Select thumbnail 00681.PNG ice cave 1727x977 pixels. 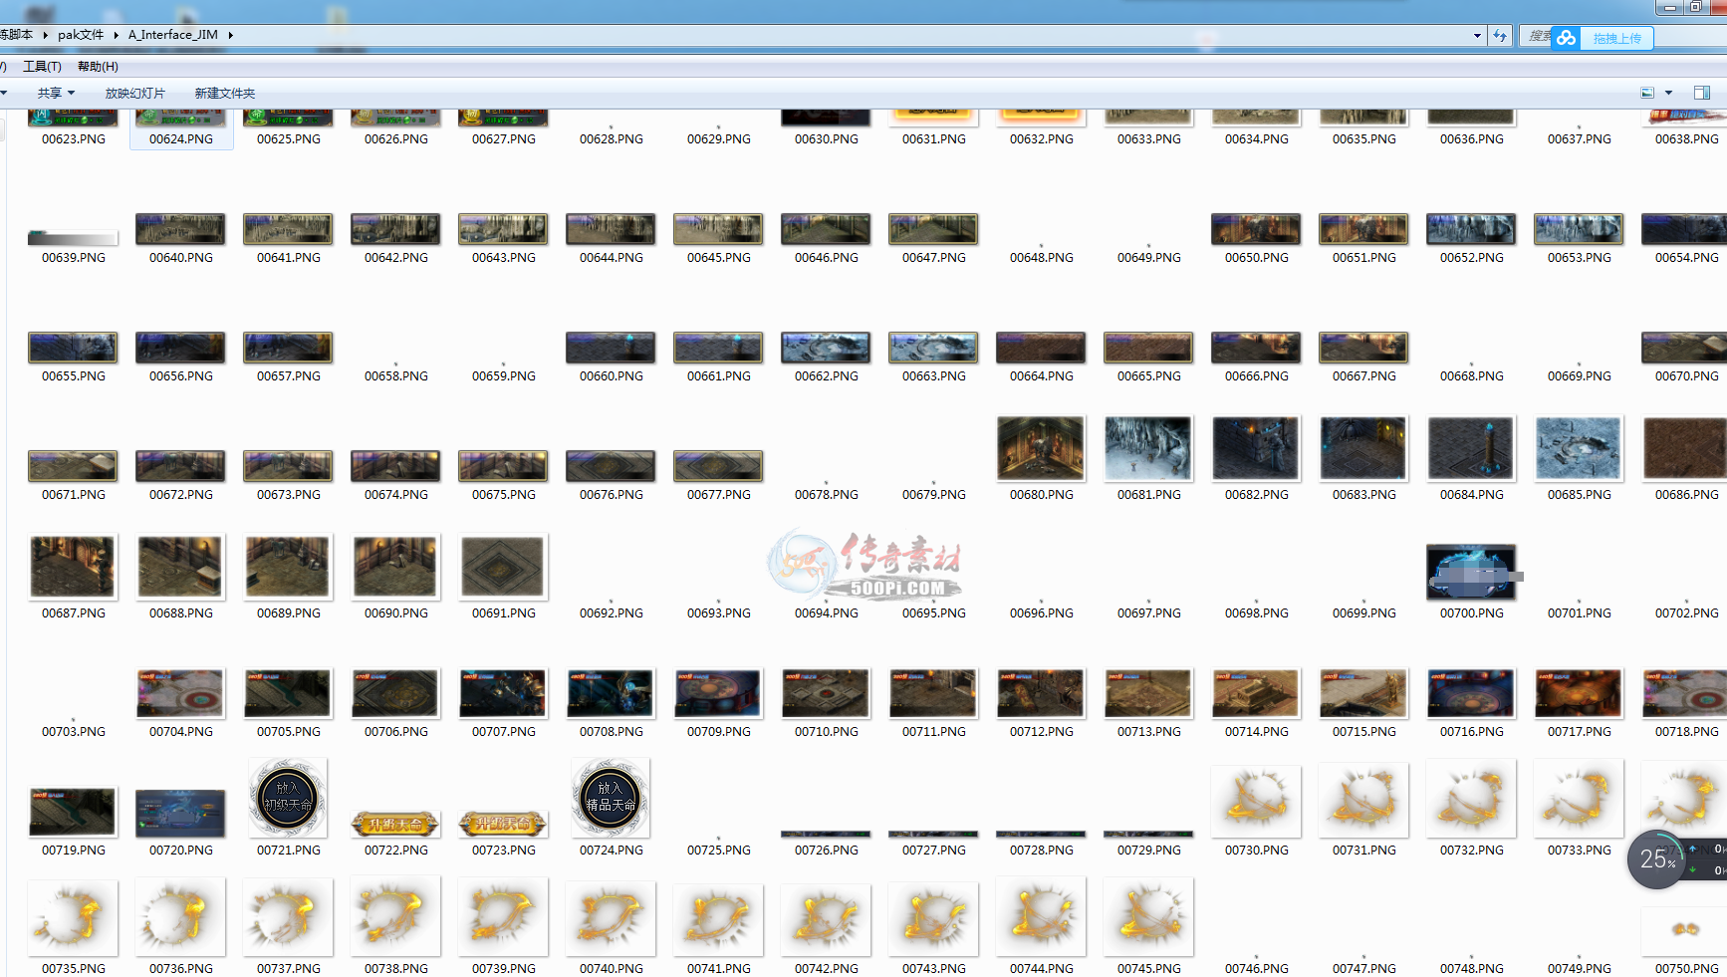1148,448
